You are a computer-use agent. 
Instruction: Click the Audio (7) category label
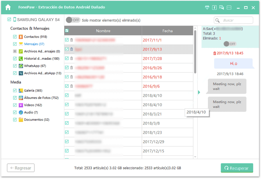coord(31,113)
